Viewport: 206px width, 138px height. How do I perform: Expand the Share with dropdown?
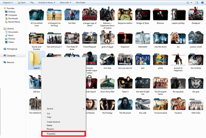[x=65, y=3]
